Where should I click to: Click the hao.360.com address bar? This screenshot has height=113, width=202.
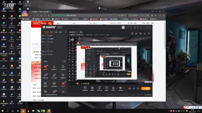89,16
